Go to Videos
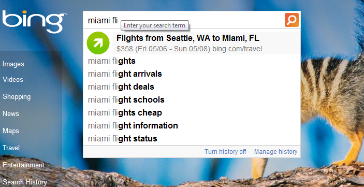This screenshot has width=364, height=187. pos(13,79)
